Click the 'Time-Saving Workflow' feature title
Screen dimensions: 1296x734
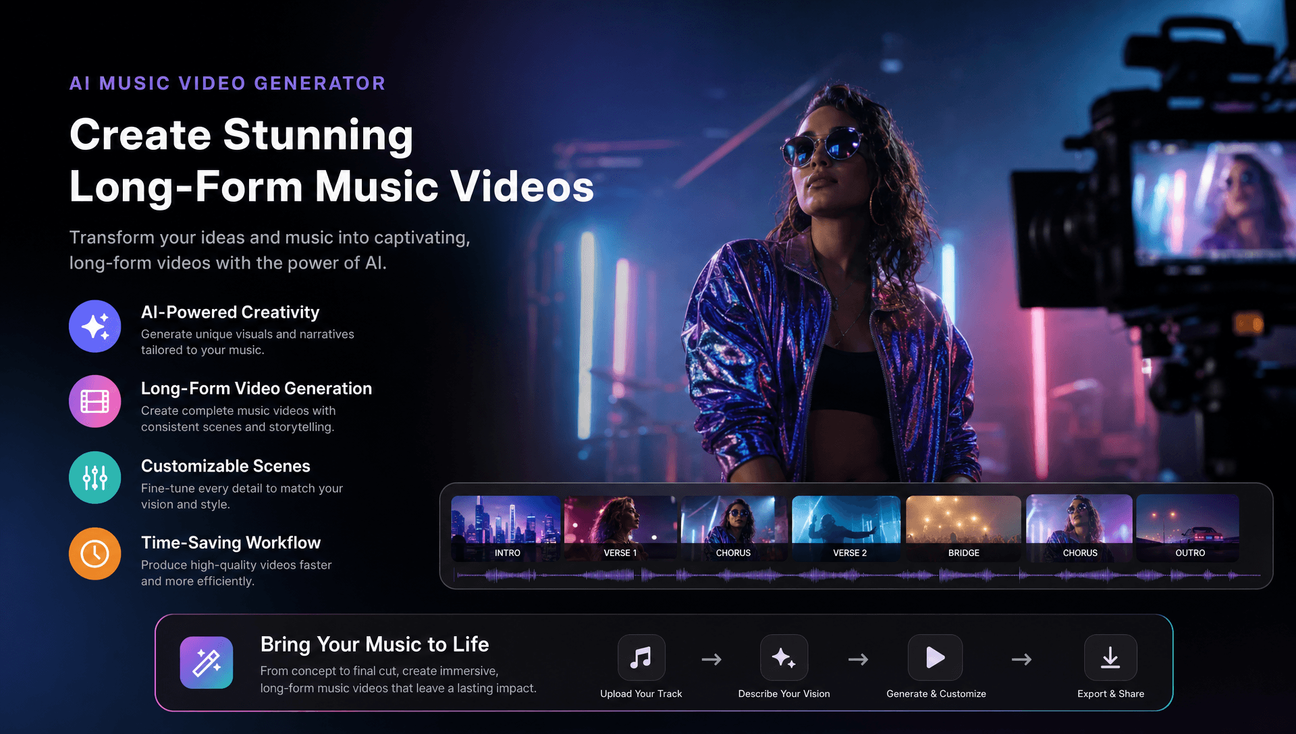point(231,542)
